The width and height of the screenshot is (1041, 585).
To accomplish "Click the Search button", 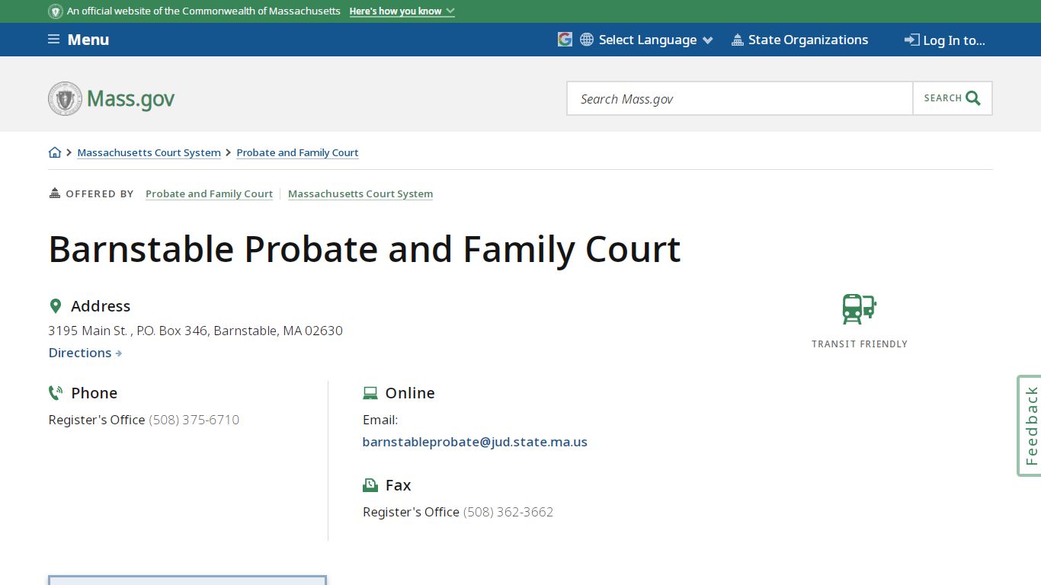I will pos(953,98).
